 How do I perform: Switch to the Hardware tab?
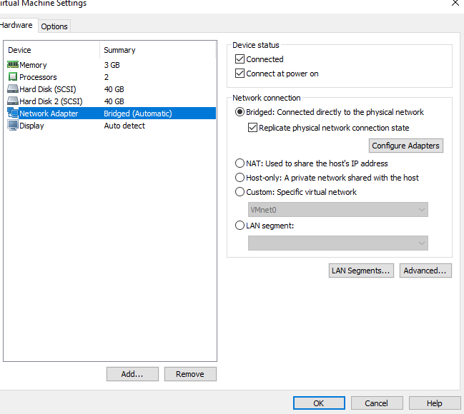[x=16, y=25]
